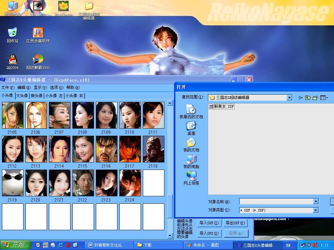Expand the 对象类型 file type dropdown
The height and width of the screenshot is (250, 334).
click(x=315, y=210)
